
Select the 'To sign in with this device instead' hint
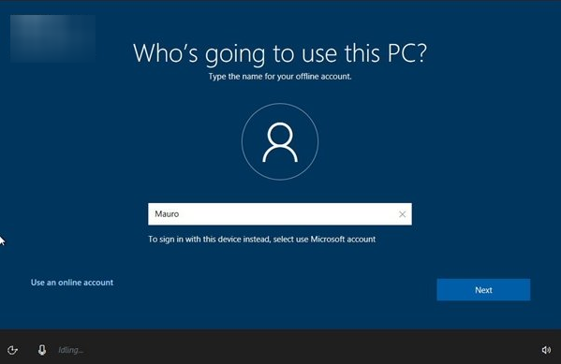[x=262, y=240]
